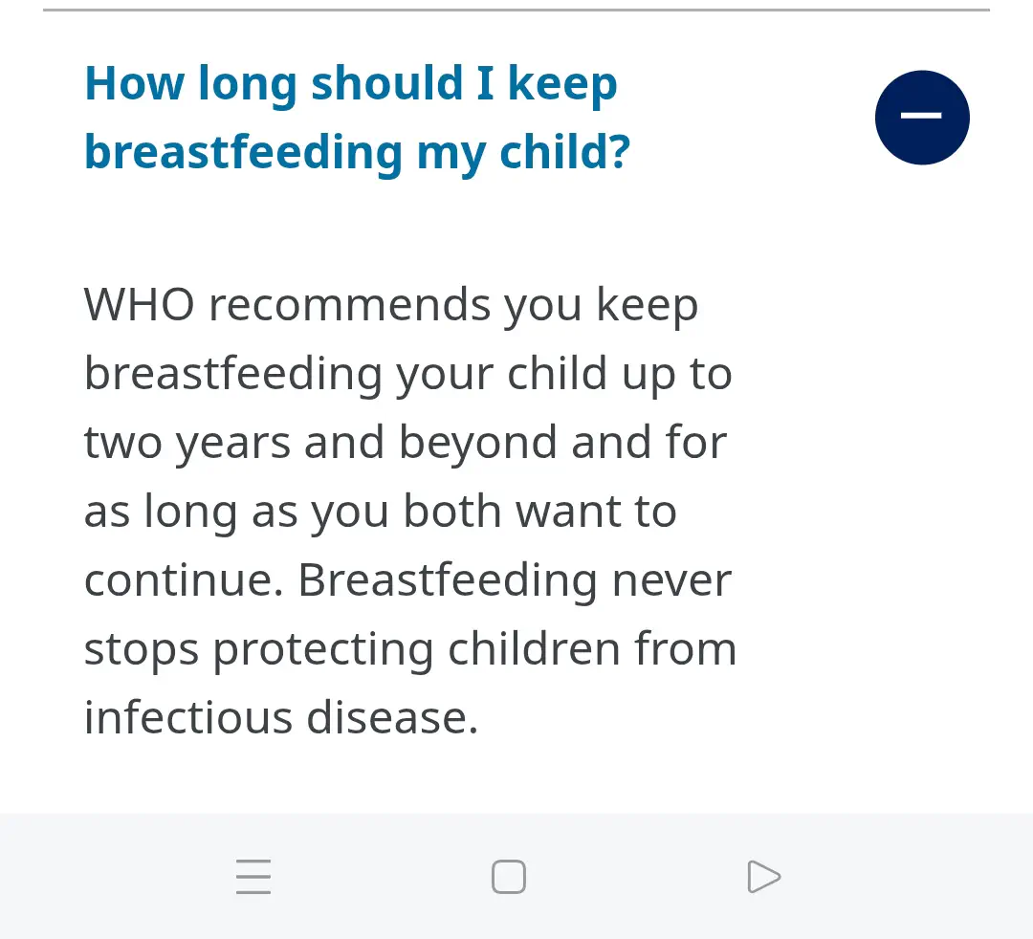Click the word "WHO" in the answer

[139, 305]
